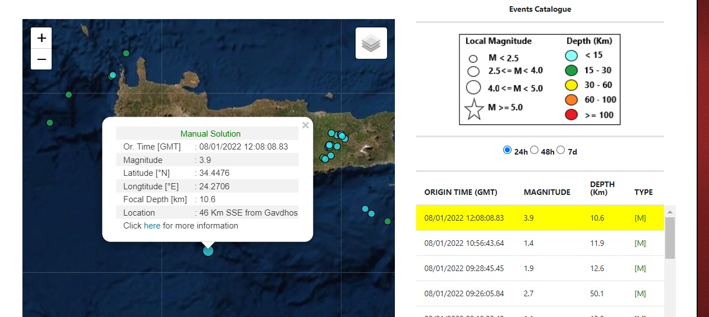
Task: Zoom out on the map
Action: click(x=42, y=59)
